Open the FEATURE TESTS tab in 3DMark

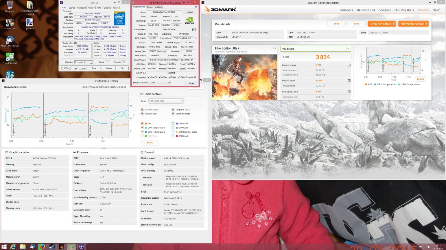[x=404, y=10]
